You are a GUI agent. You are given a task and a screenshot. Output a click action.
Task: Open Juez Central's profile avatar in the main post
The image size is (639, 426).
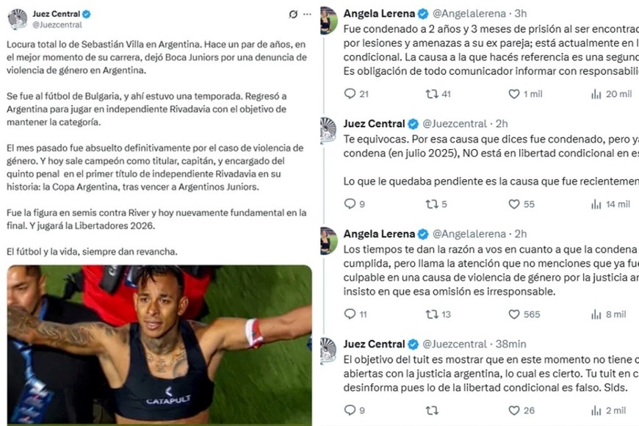[x=18, y=19]
